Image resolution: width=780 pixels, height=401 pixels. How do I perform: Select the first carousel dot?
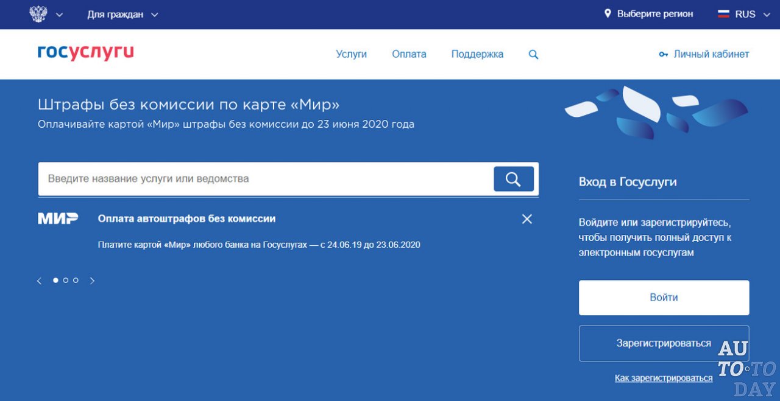pyautogui.click(x=56, y=281)
